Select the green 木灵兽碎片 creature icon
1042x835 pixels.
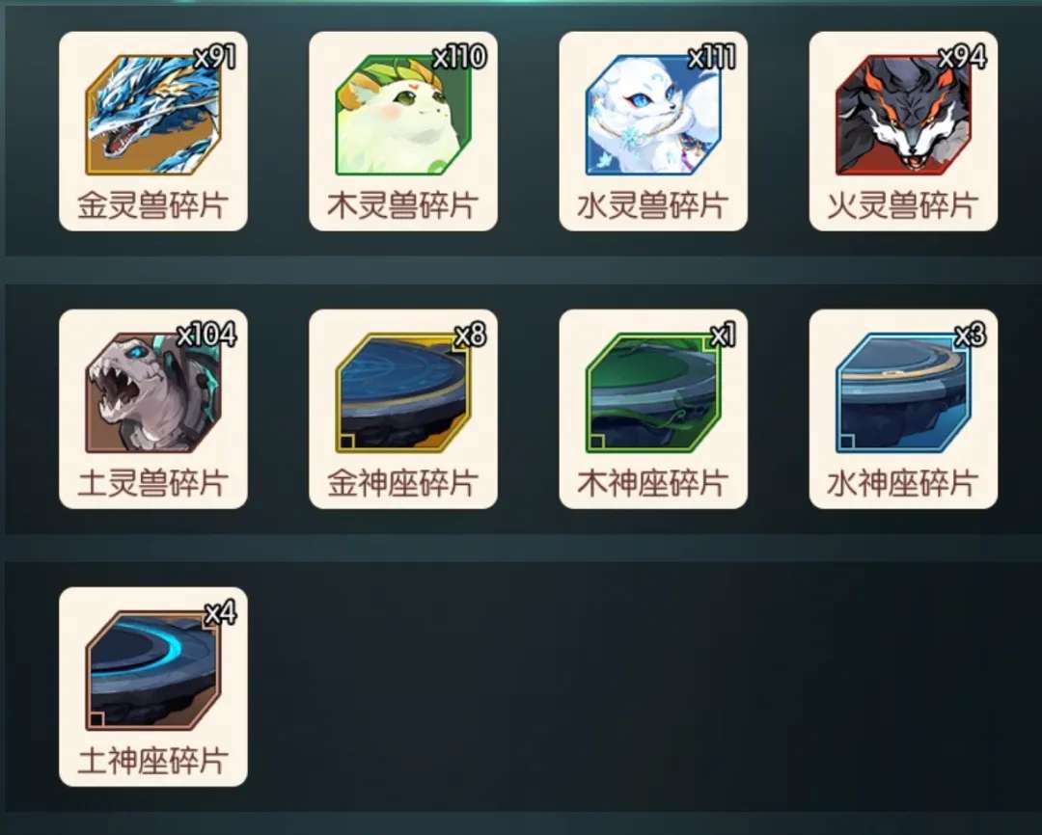pyautogui.click(x=402, y=115)
